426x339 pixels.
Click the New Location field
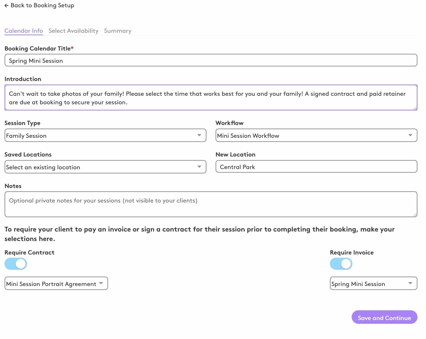tap(316, 166)
